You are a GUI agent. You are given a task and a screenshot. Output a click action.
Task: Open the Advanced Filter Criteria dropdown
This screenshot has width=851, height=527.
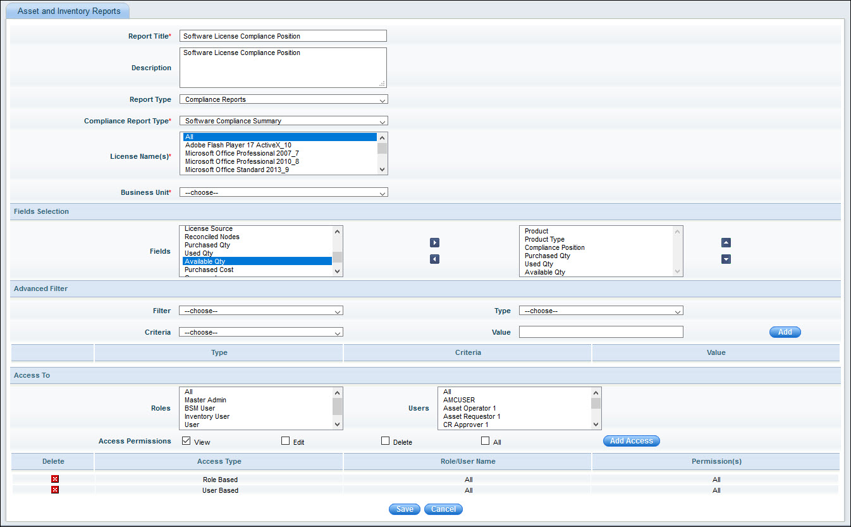click(x=260, y=332)
